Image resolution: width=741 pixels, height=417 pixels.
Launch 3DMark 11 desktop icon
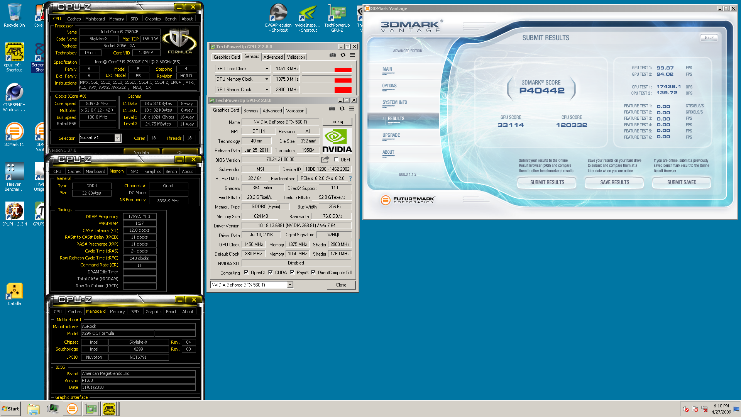tap(14, 134)
